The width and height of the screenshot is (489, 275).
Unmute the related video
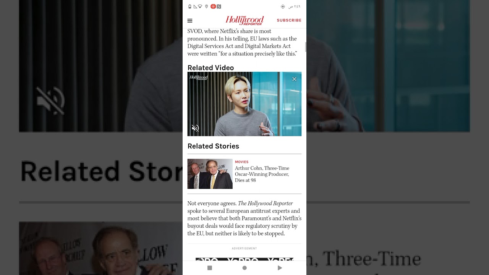195,128
